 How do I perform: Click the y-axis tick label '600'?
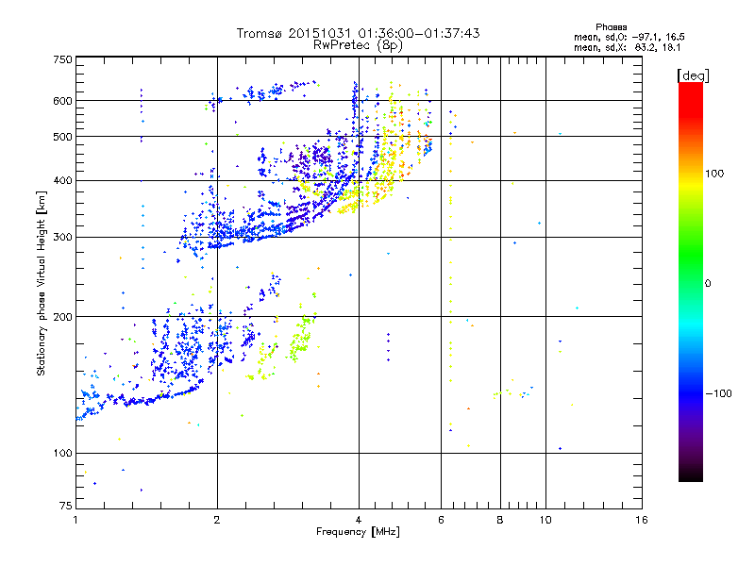click(x=62, y=101)
